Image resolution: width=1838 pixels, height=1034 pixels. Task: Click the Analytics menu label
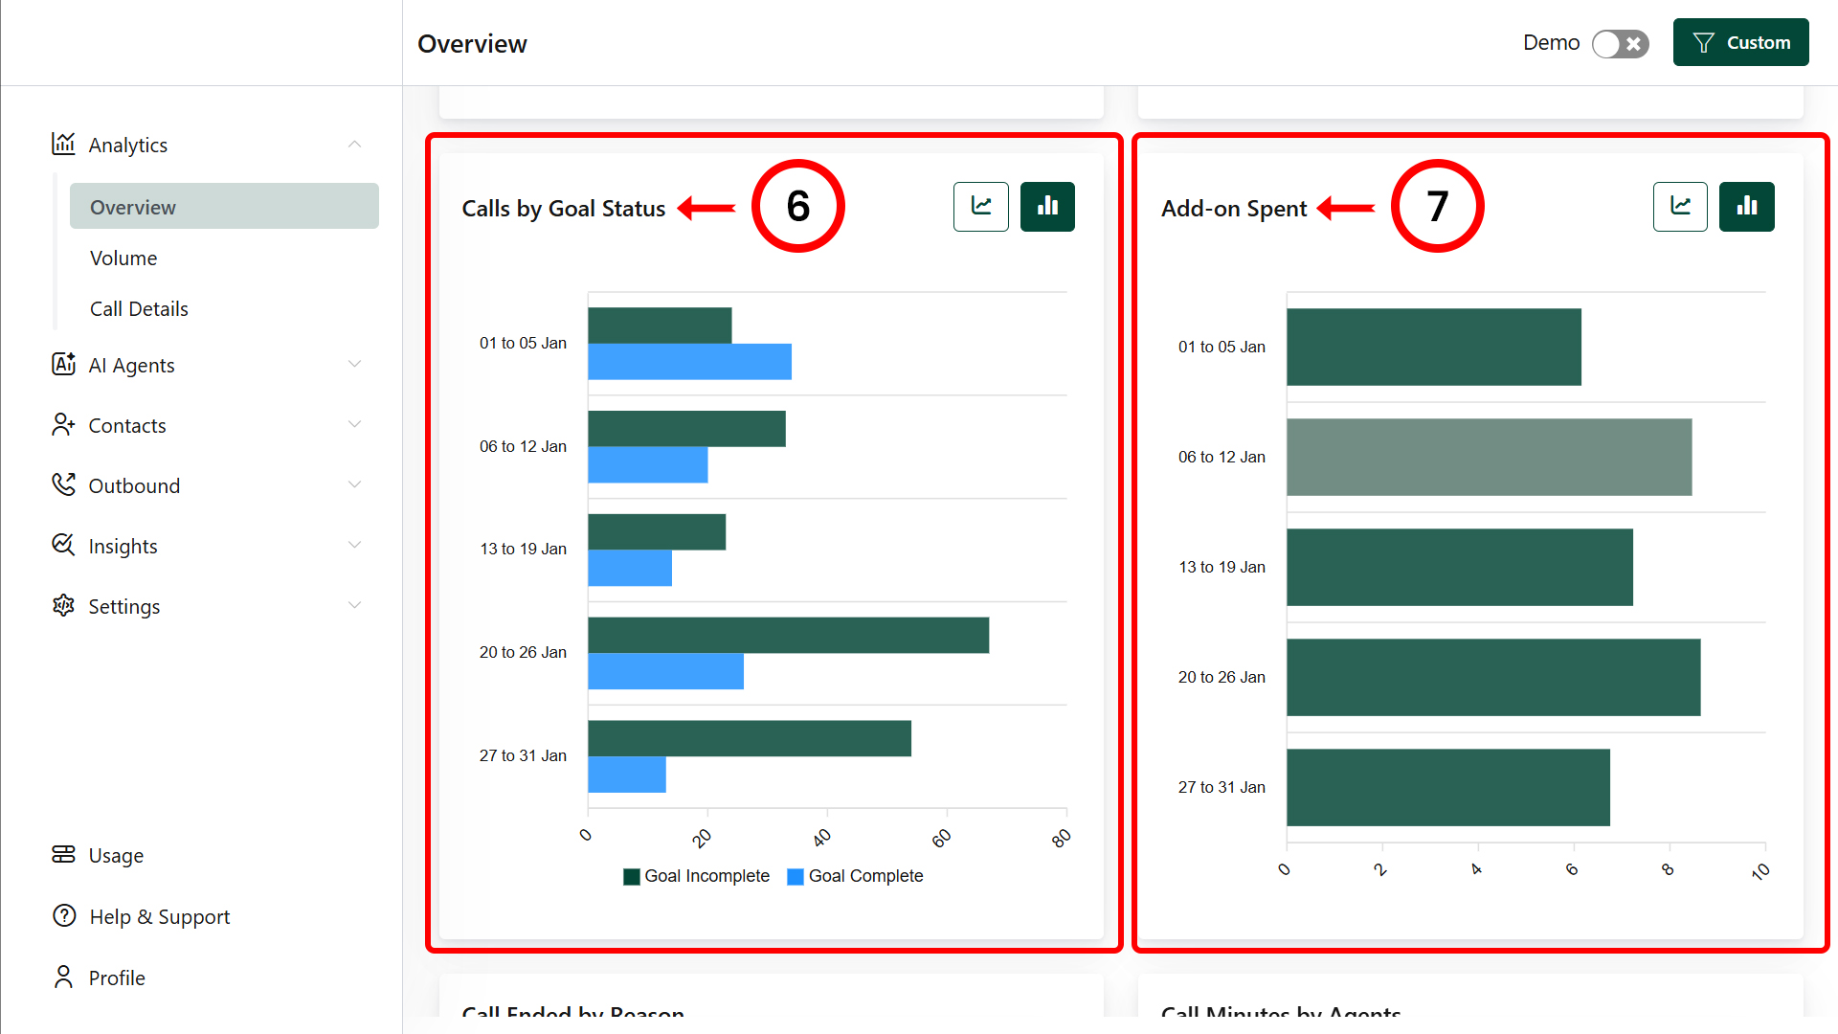[127, 145]
